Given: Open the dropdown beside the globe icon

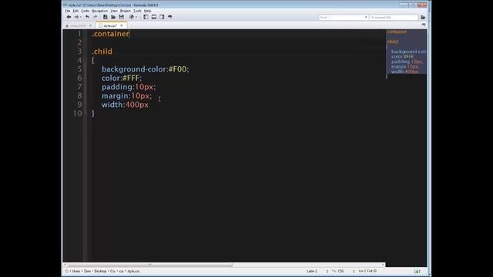Looking at the screenshot, I should (136, 17).
